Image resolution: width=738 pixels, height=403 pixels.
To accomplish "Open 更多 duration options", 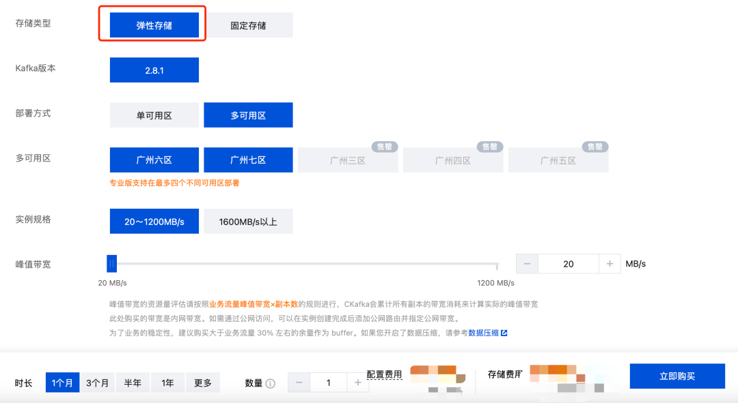I will point(203,383).
